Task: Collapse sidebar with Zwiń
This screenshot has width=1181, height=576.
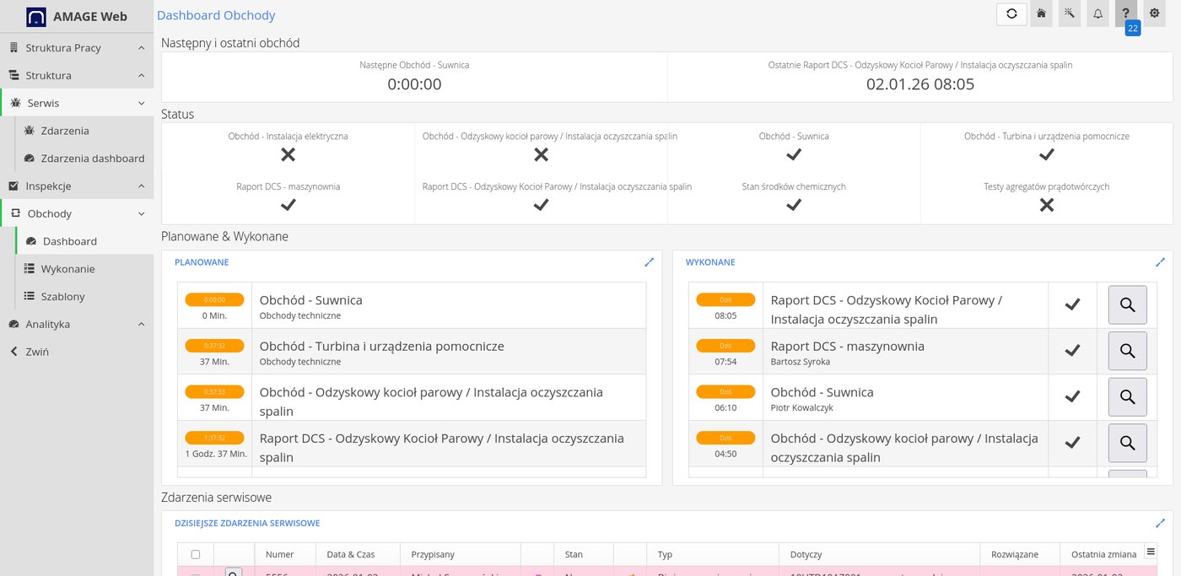Action: (x=37, y=352)
